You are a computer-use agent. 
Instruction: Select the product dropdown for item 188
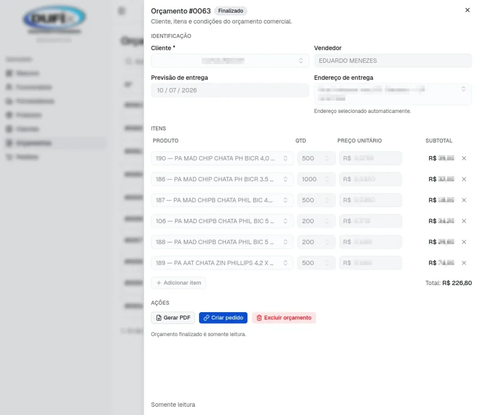[x=222, y=242]
